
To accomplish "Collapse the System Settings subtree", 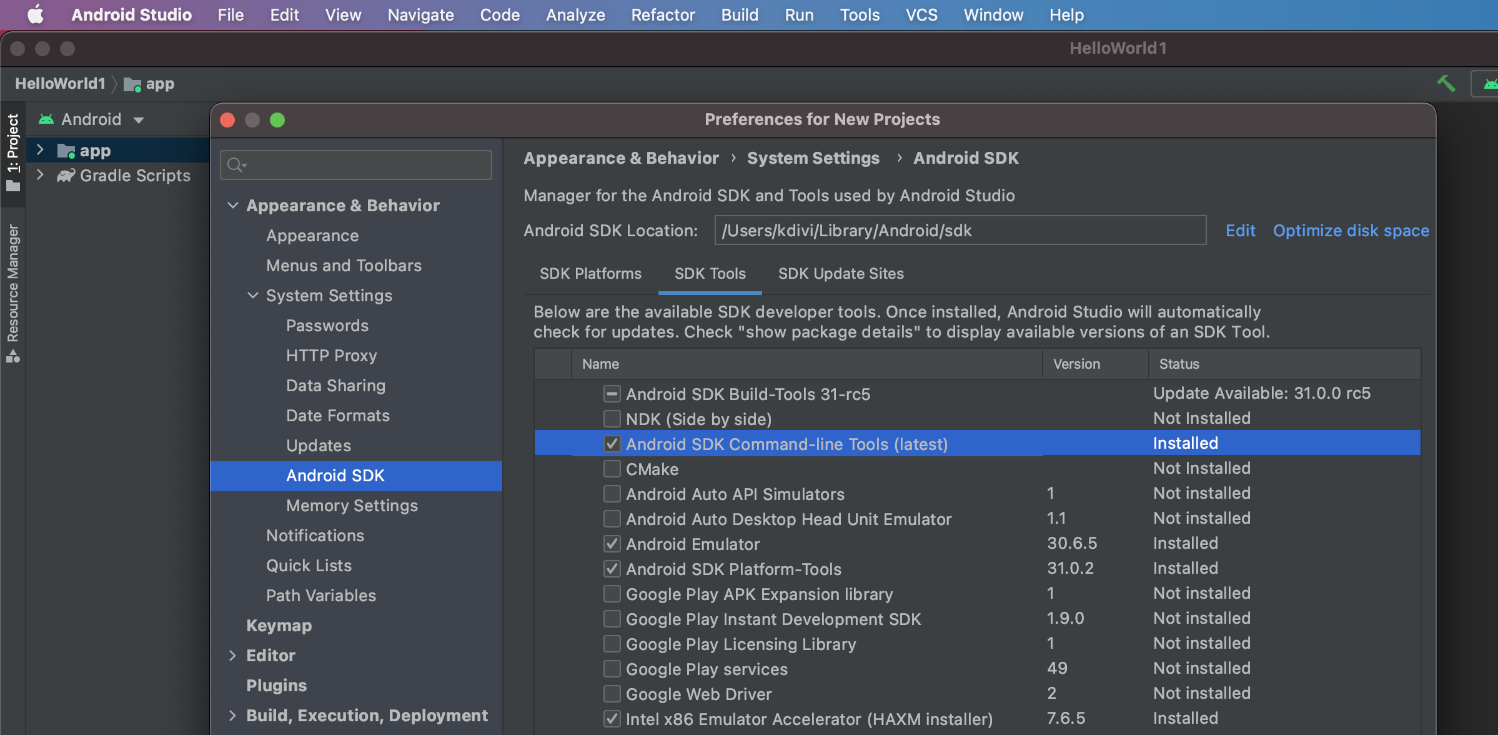I will 252,295.
